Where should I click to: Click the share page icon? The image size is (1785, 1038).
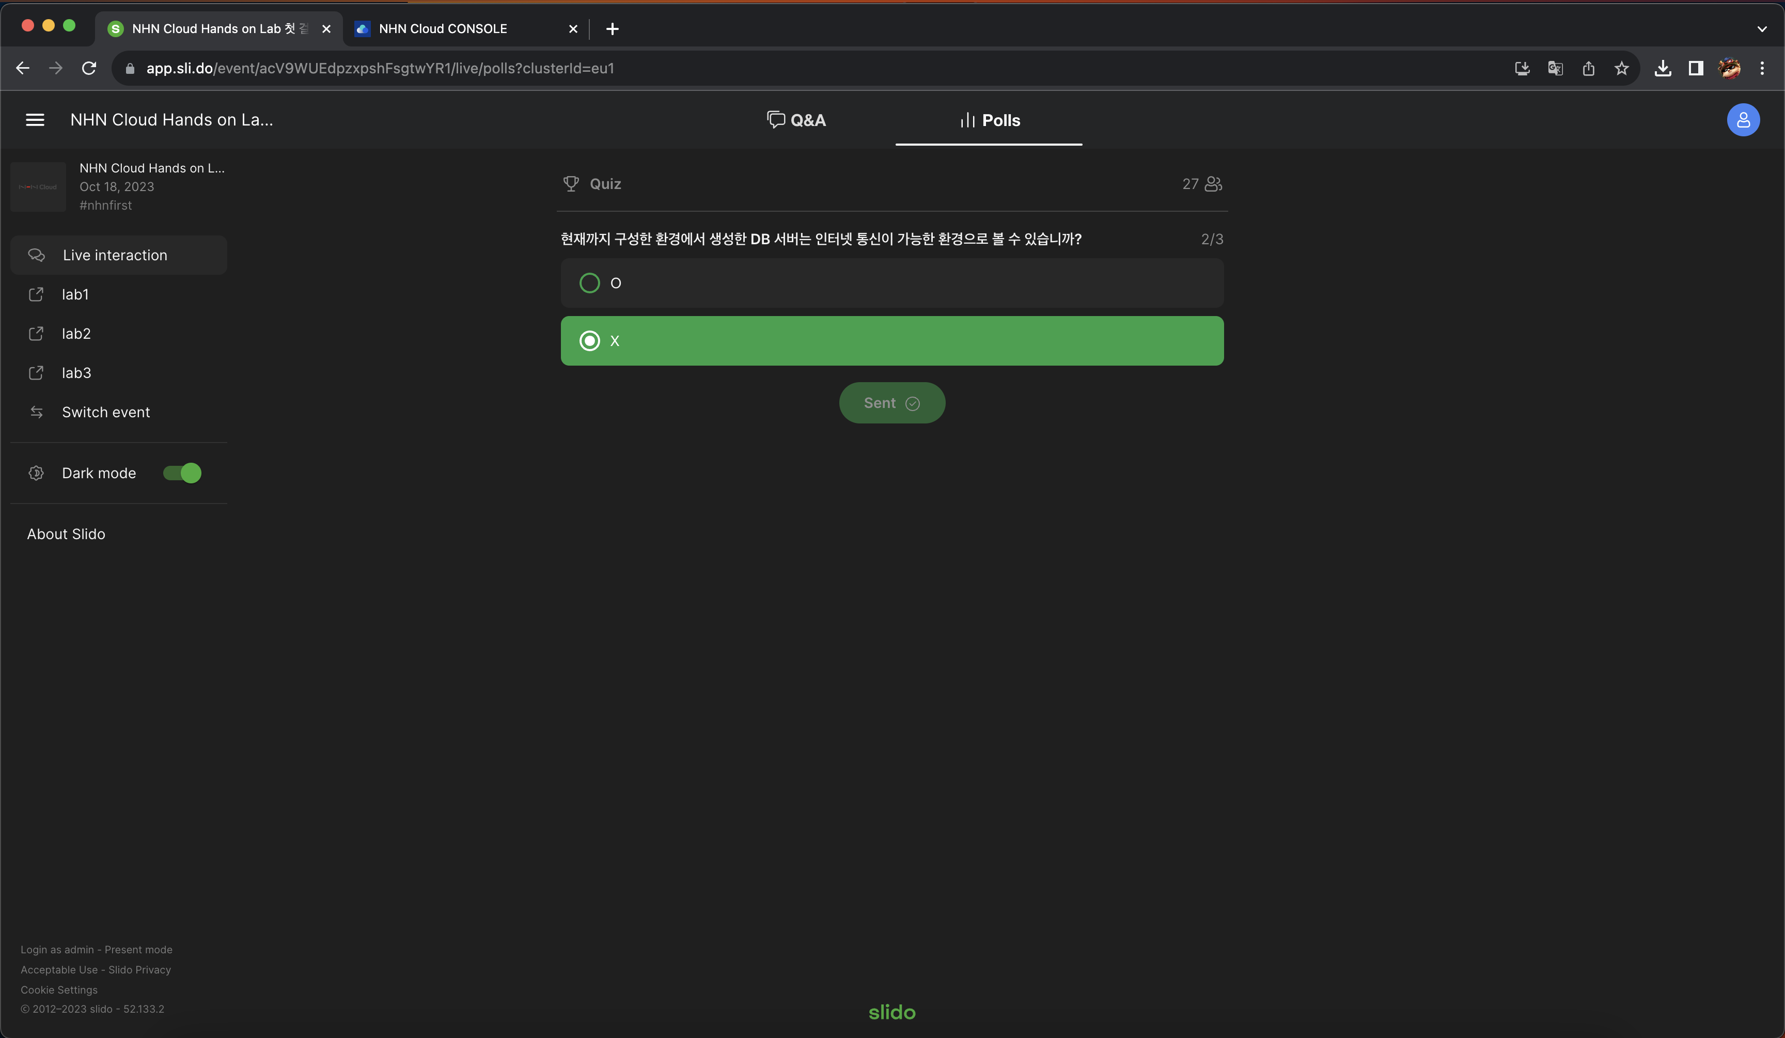(x=1589, y=69)
